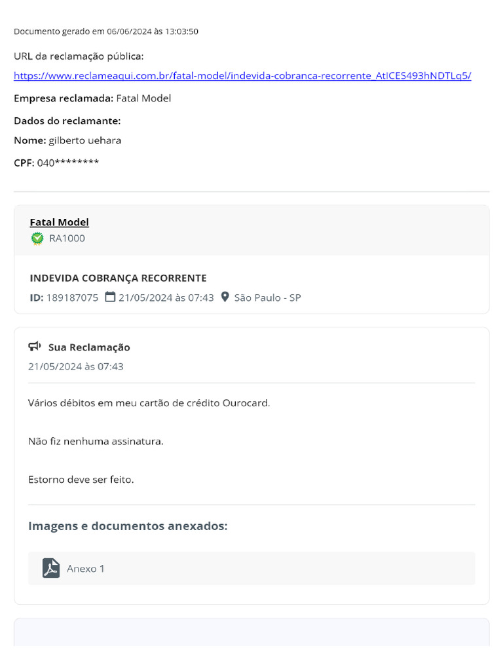Click the 'Estorno deve ser feito' text

[x=81, y=480]
